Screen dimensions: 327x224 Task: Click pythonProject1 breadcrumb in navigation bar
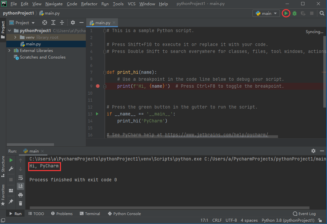(x=18, y=13)
